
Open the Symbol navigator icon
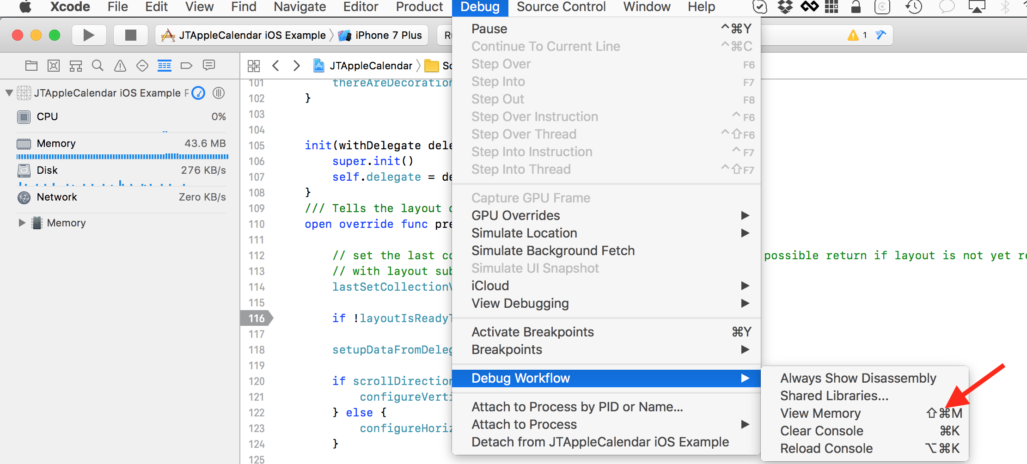(54, 66)
